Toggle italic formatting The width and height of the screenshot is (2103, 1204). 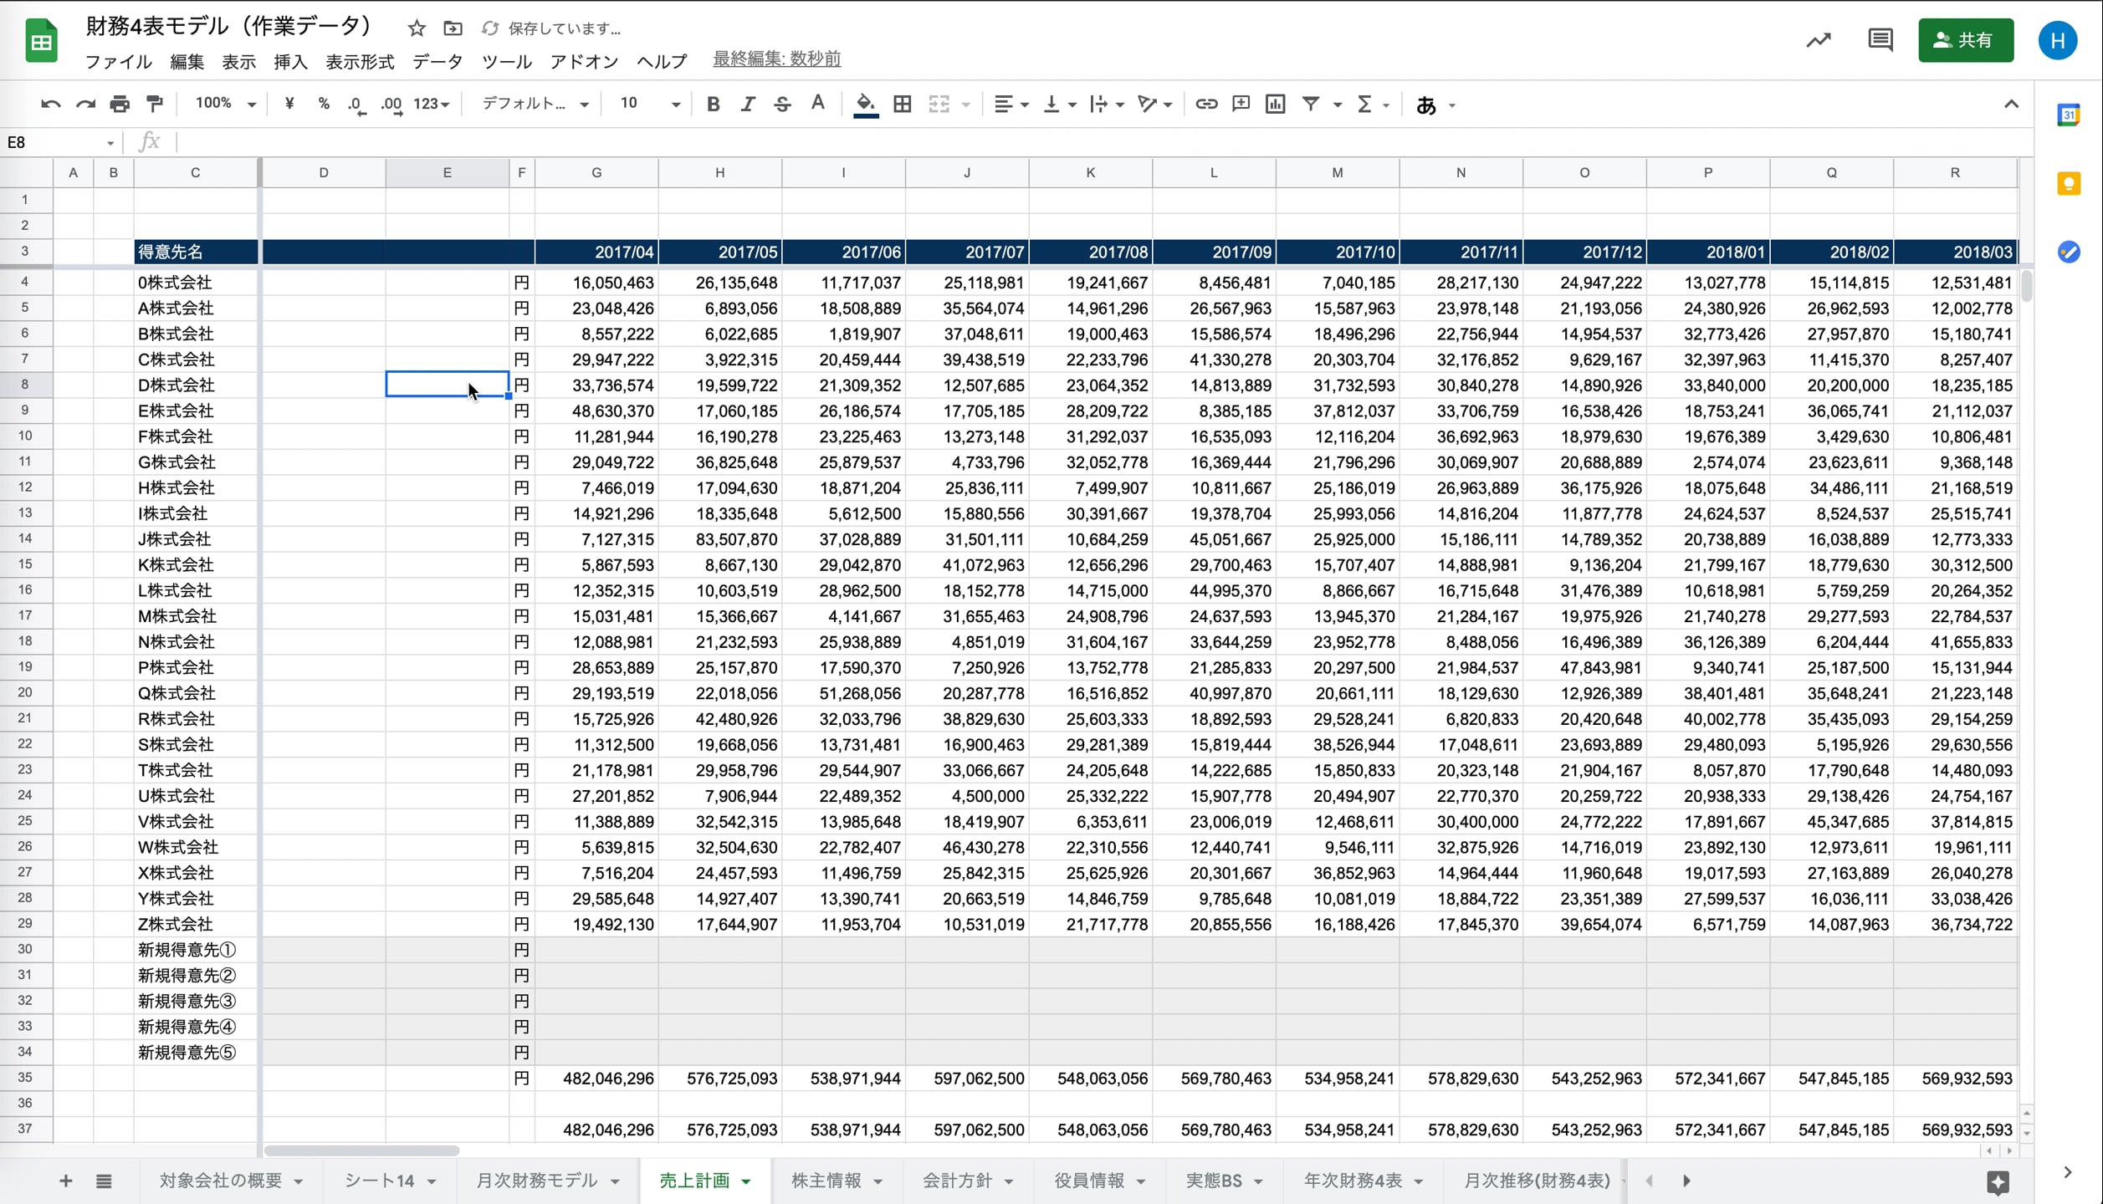[747, 104]
